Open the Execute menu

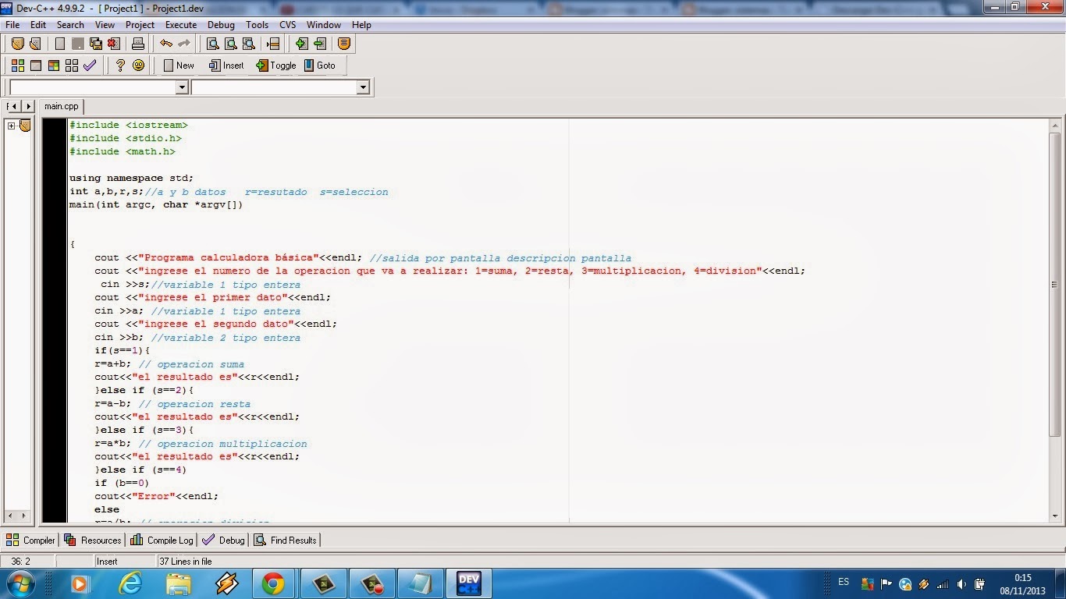pyautogui.click(x=181, y=25)
